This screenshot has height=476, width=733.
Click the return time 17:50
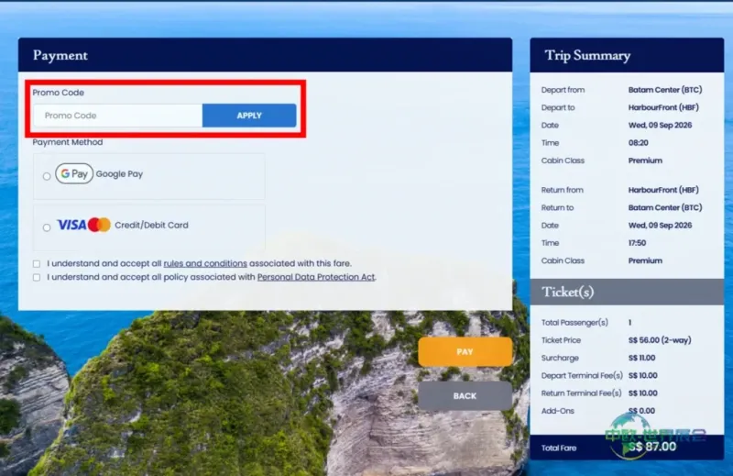(637, 243)
